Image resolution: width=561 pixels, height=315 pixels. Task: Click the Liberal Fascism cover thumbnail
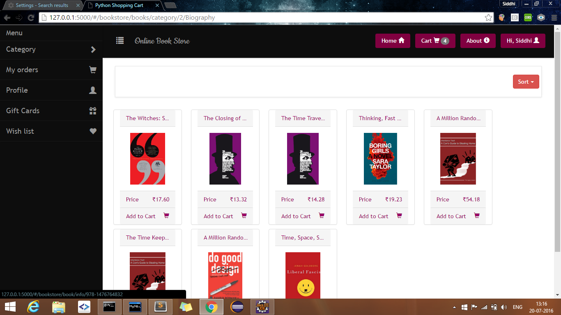303,275
